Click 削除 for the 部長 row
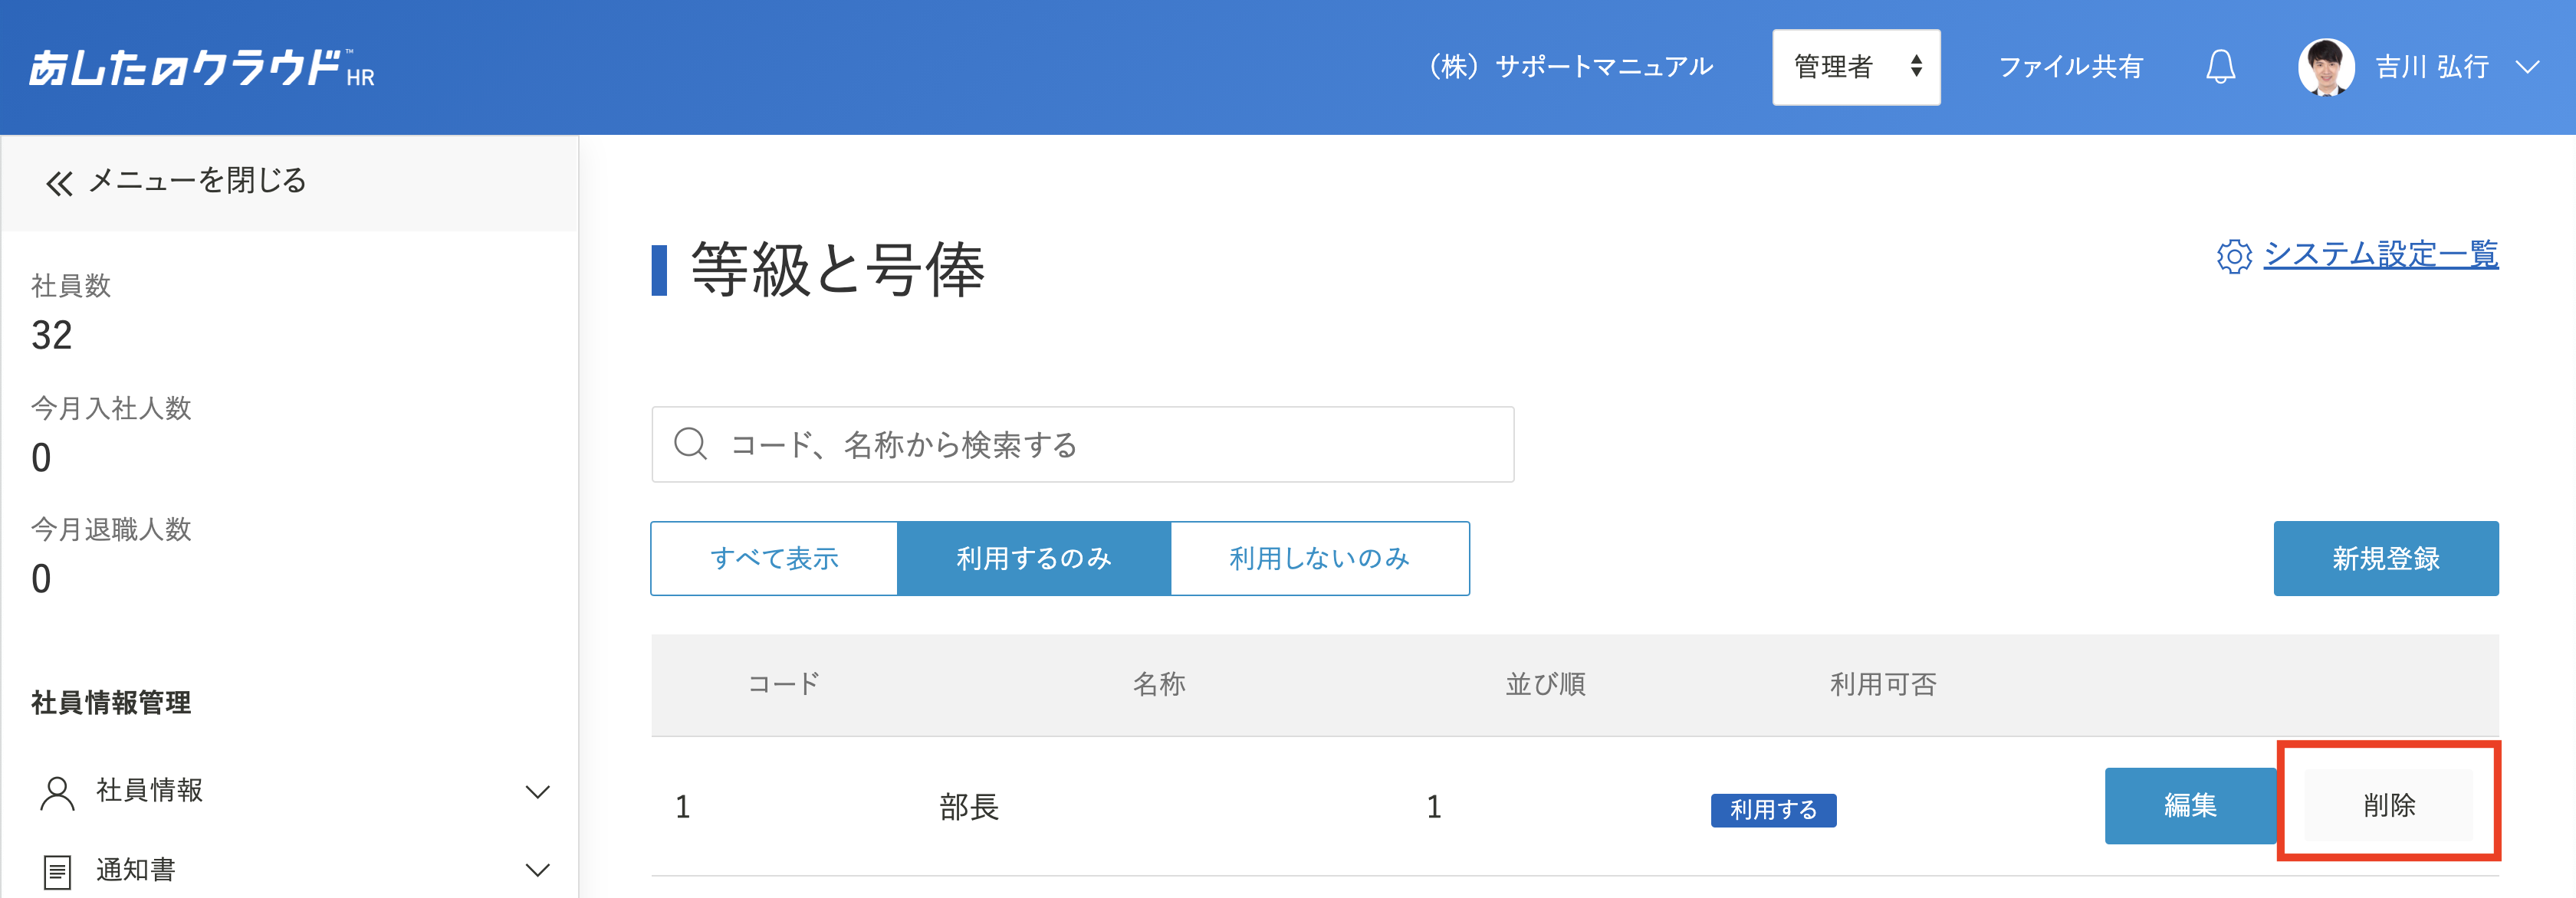 pyautogui.click(x=2389, y=805)
